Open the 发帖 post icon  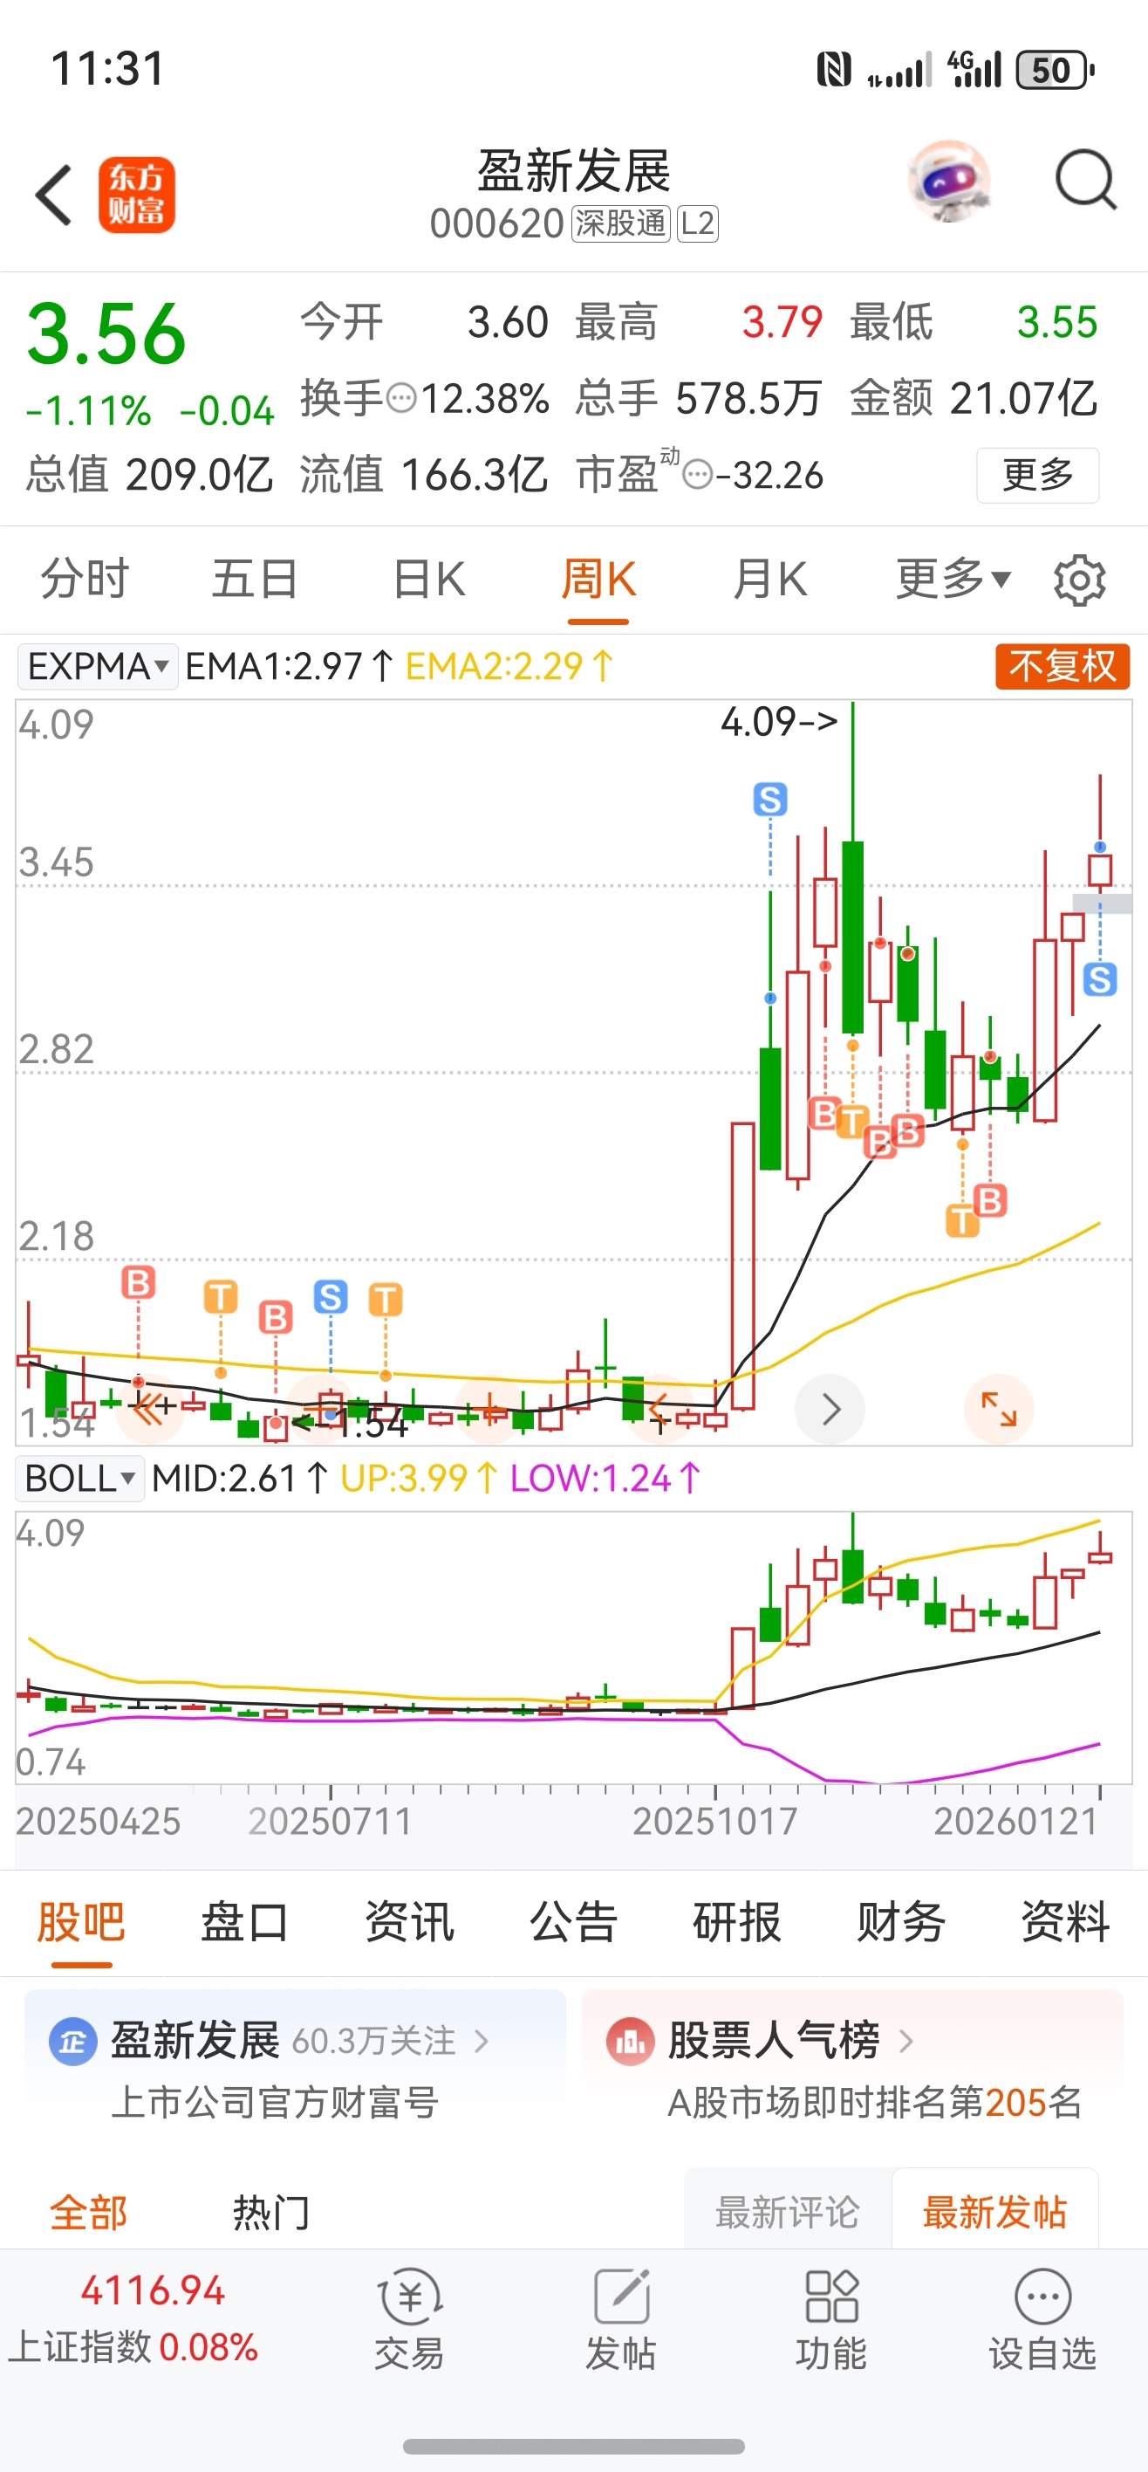coord(621,2319)
